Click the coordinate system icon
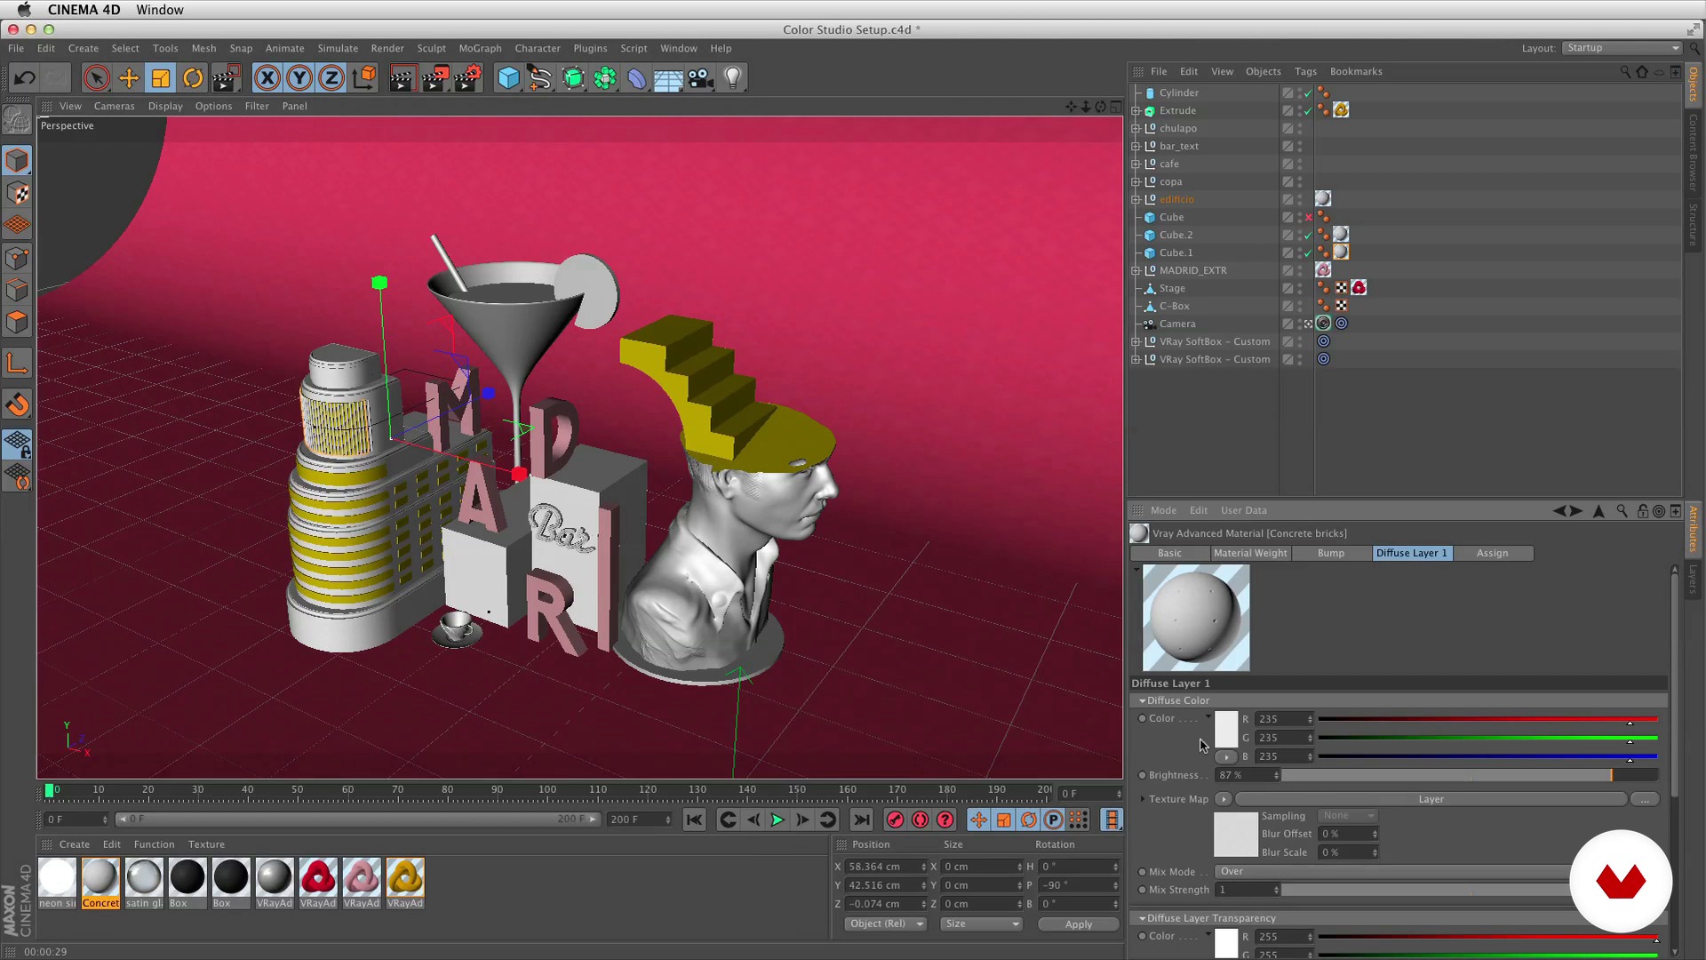 click(364, 78)
